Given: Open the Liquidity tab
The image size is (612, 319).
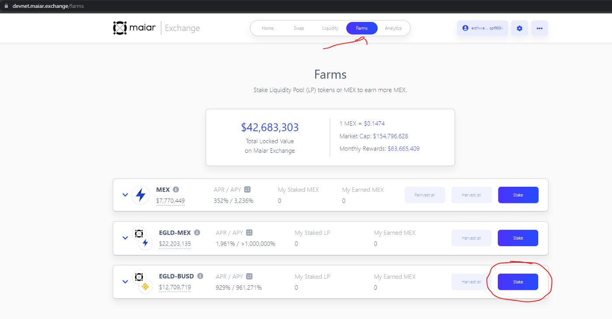Looking at the screenshot, I should [330, 28].
